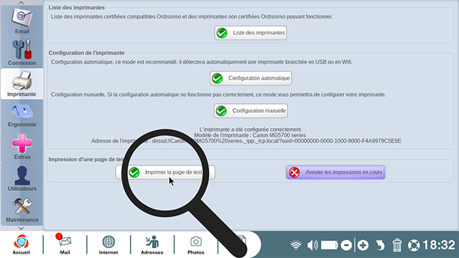Go to Accueil home icon

21,245
